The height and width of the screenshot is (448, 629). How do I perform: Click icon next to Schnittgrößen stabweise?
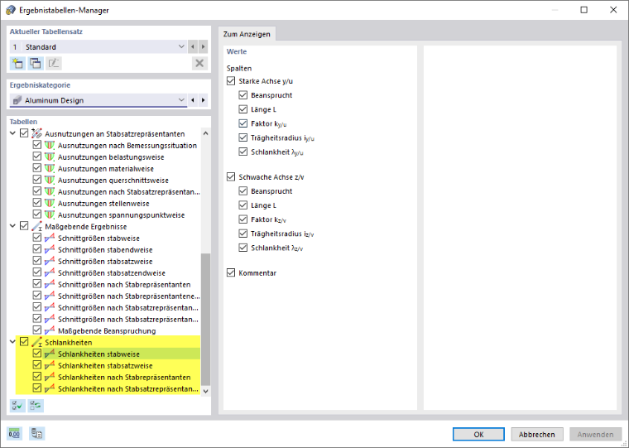click(50, 238)
